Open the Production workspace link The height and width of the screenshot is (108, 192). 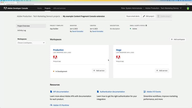click(58, 50)
